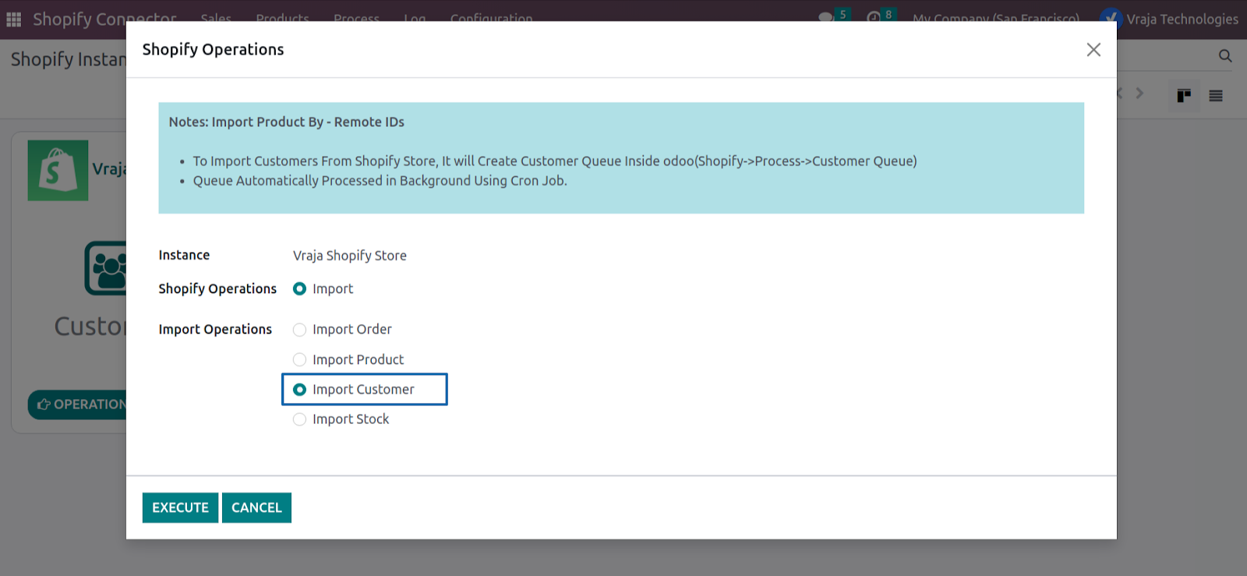Open the Log menu
This screenshot has height=576, width=1247.
(x=415, y=18)
